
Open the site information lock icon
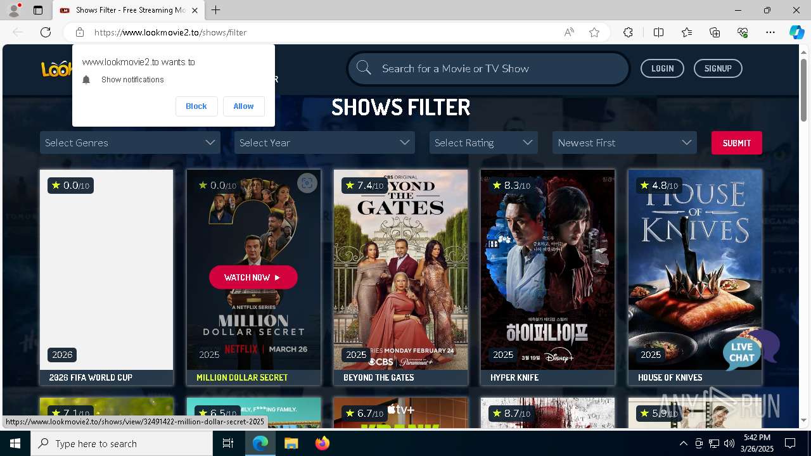tap(79, 32)
